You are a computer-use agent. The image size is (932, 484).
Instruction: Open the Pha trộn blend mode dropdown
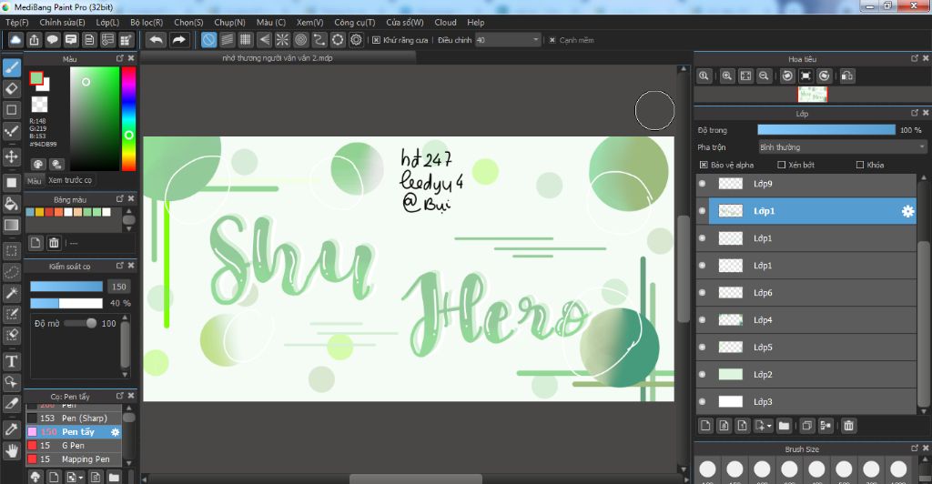pyautogui.click(x=841, y=146)
